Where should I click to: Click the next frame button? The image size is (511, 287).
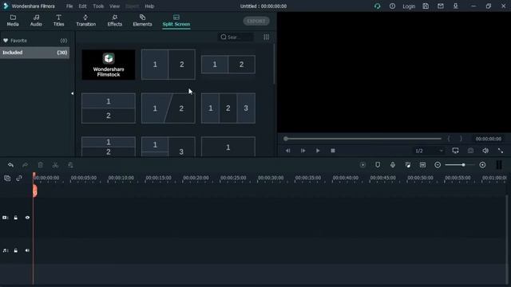point(303,151)
